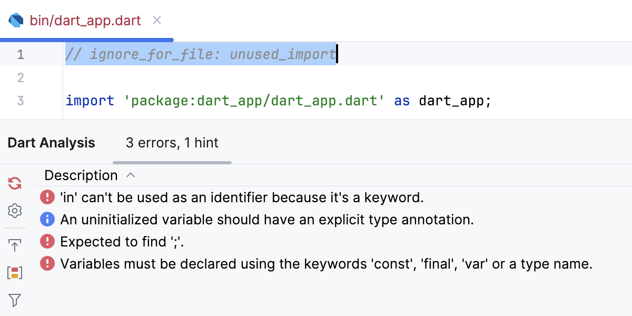
Task: Toggle filtering of analysis problems
Action: coord(14,300)
